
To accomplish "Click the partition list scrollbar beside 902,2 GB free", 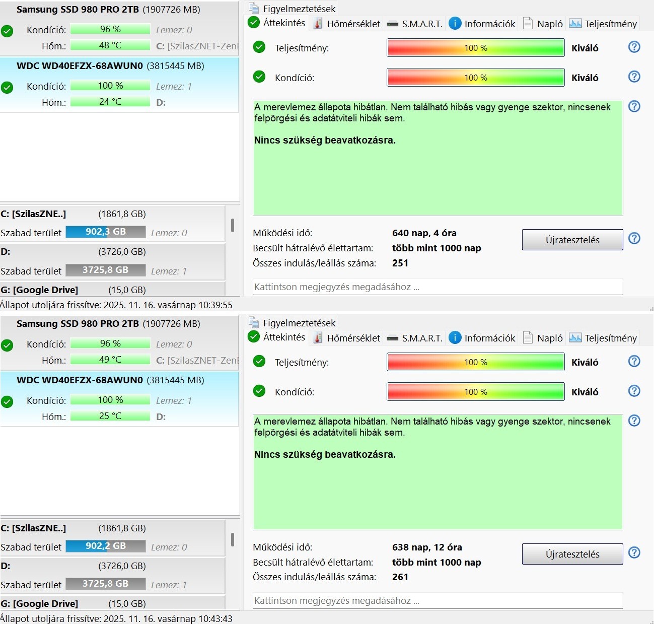I will [x=232, y=539].
